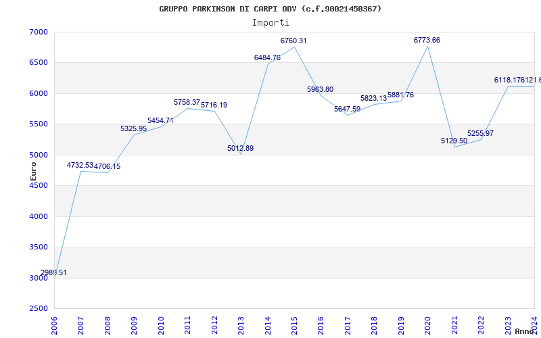The width and height of the screenshot is (541, 338).
Task: Click the x-axis year 2008
Action: point(108,327)
